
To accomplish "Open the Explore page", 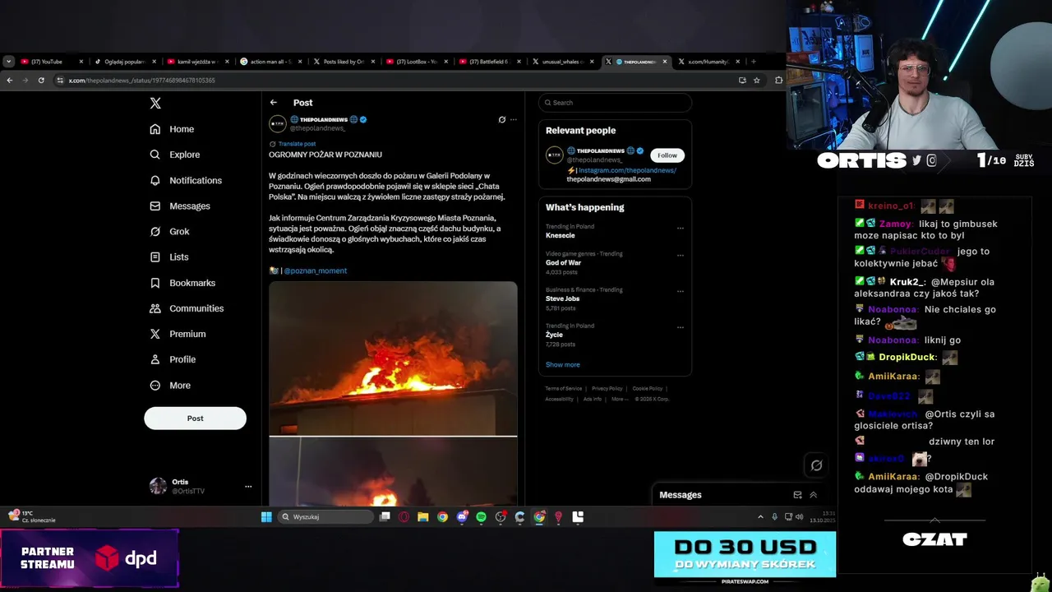I will coord(174,155).
